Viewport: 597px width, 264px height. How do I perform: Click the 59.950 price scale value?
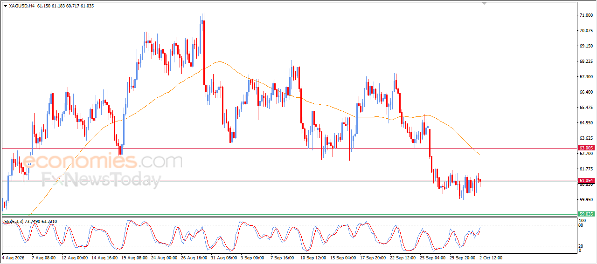586,200
